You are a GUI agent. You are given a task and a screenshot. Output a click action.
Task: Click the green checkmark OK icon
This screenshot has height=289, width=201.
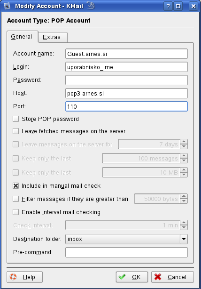pyautogui.click(x=122, y=277)
